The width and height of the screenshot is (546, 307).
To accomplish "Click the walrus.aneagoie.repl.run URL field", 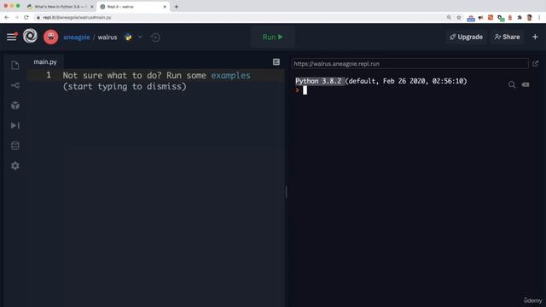I will pyautogui.click(x=409, y=64).
